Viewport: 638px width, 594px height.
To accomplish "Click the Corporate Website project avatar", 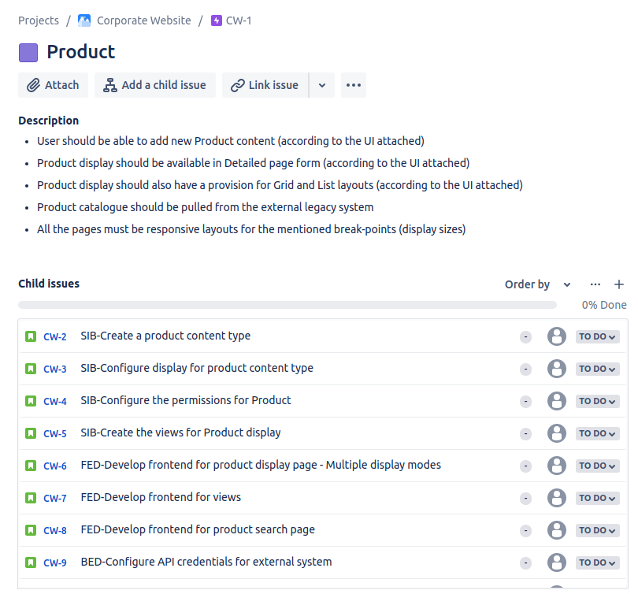I will click(x=84, y=20).
